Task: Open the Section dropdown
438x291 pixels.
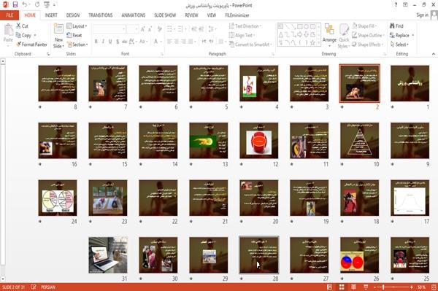Action: point(77,44)
